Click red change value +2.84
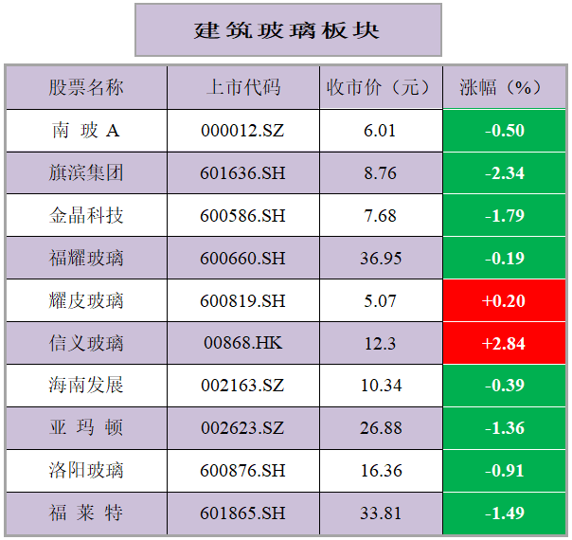Image resolution: width=572 pixels, height=540 pixels. click(x=504, y=343)
